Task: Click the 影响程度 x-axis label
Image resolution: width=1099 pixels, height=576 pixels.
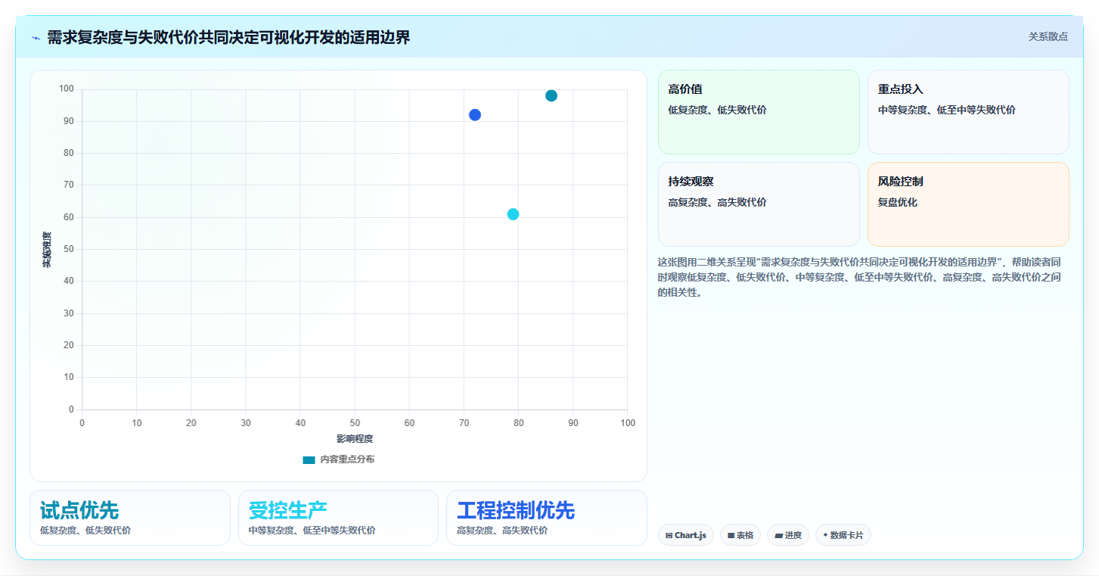Action: (x=355, y=439)
